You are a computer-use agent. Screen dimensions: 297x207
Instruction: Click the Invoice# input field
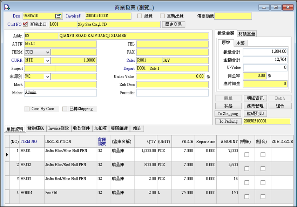108,16
